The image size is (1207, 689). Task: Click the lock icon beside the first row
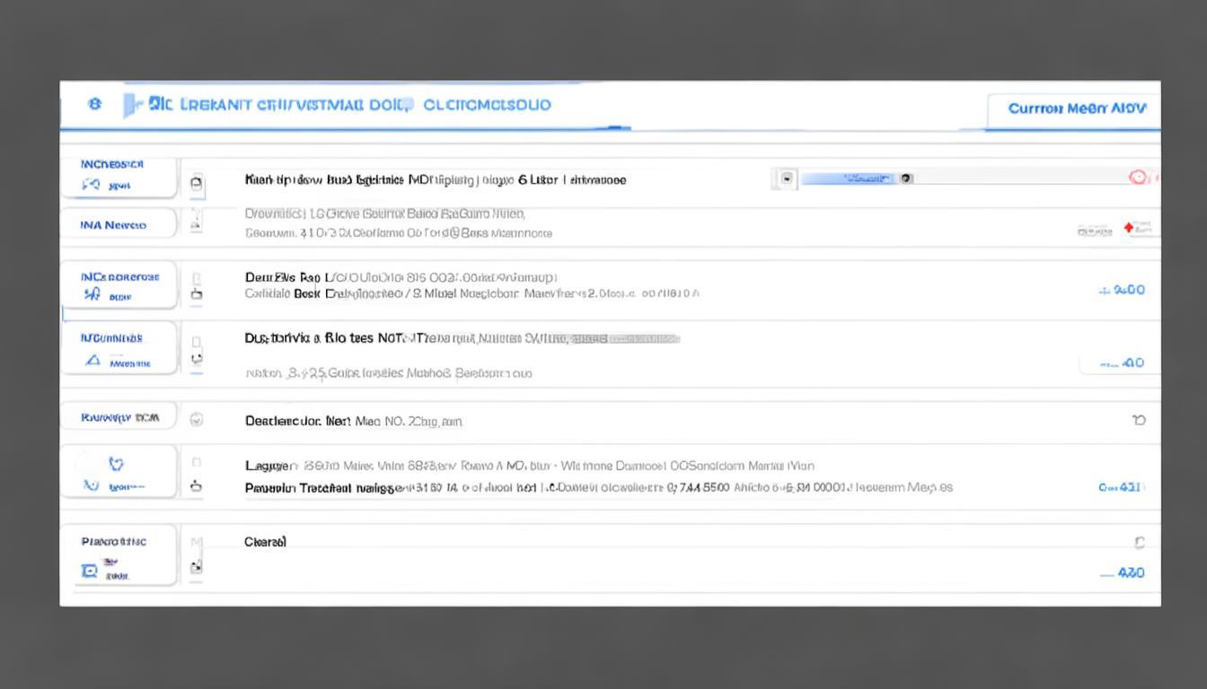pos(197,184)
